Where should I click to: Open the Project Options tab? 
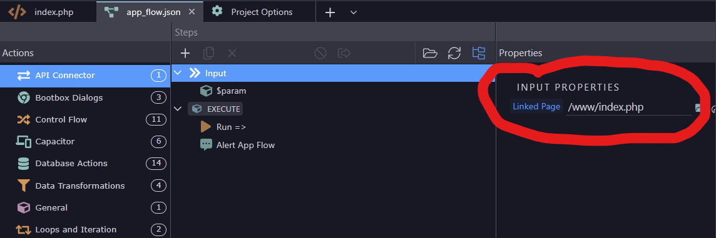261,12
